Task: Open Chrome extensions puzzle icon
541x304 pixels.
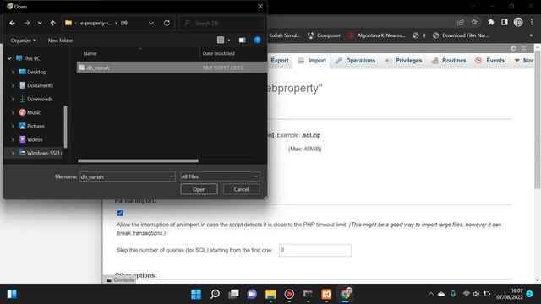Action: (490, 23)
